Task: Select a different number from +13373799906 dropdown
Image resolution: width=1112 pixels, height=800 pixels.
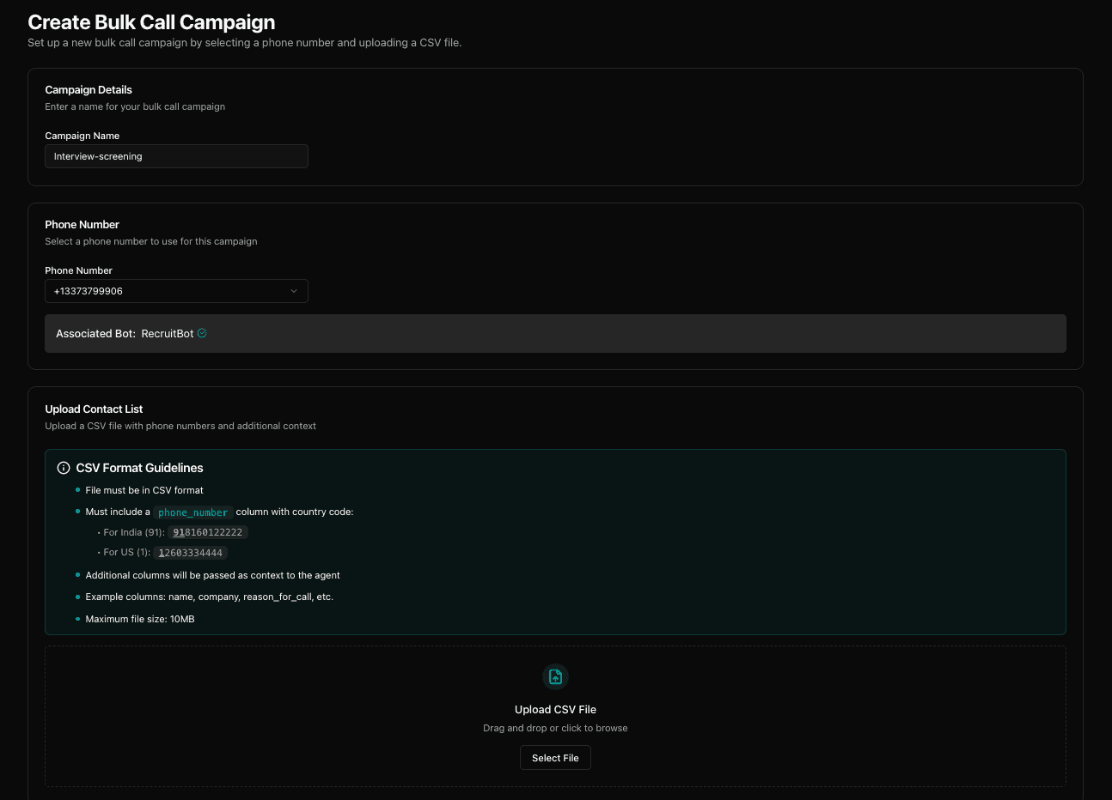Action: pyautogui.click(x=176, y=291)
